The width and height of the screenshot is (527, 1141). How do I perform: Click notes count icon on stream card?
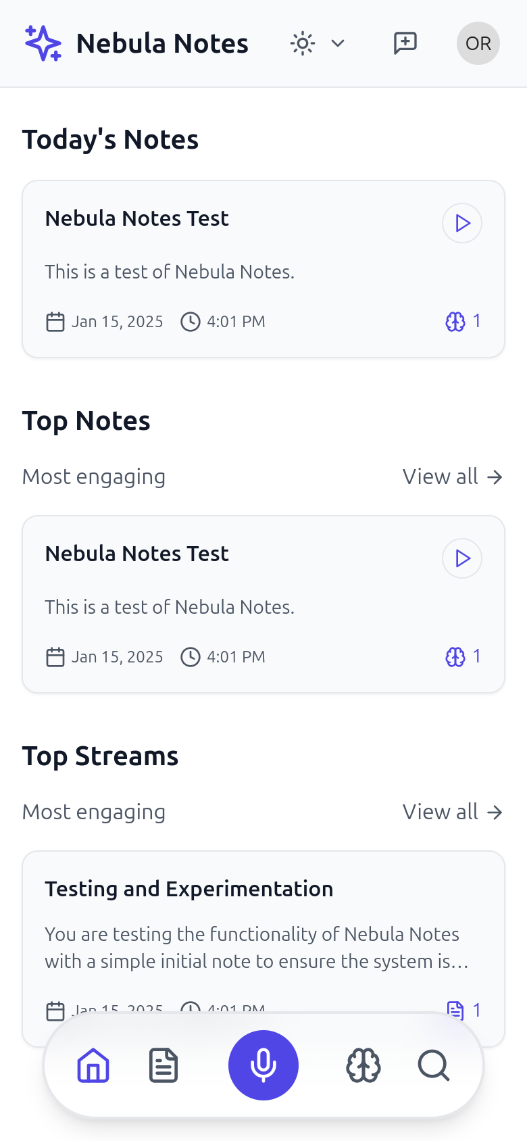click(x=464, y=1010)
